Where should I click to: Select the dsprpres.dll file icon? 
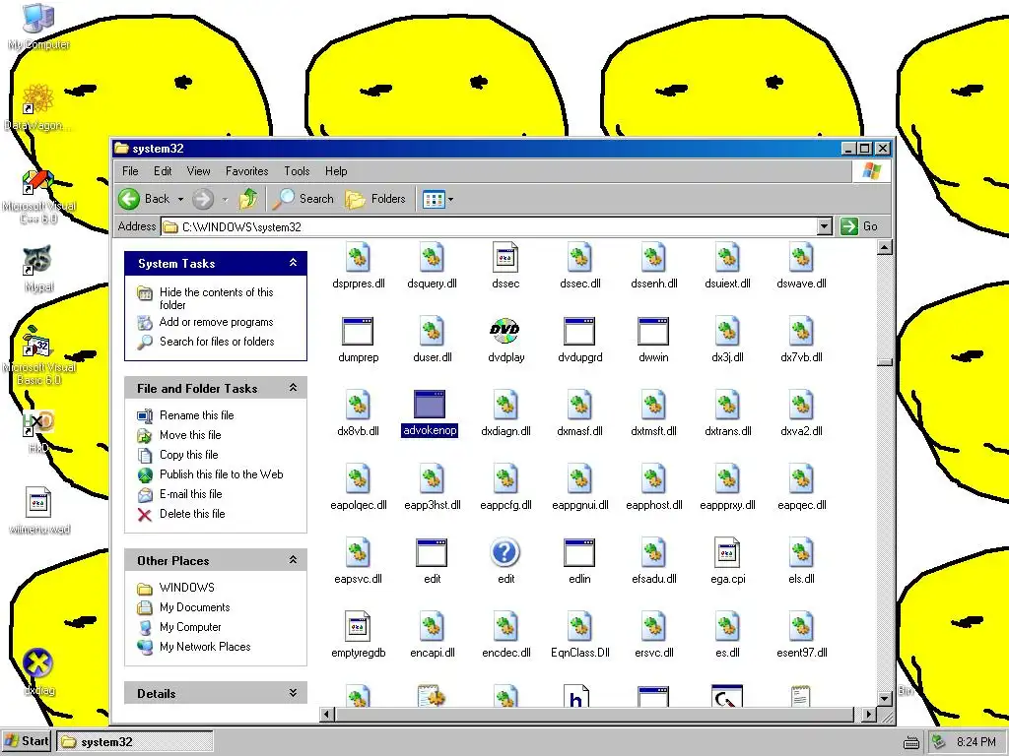click(x=358, y=257)
